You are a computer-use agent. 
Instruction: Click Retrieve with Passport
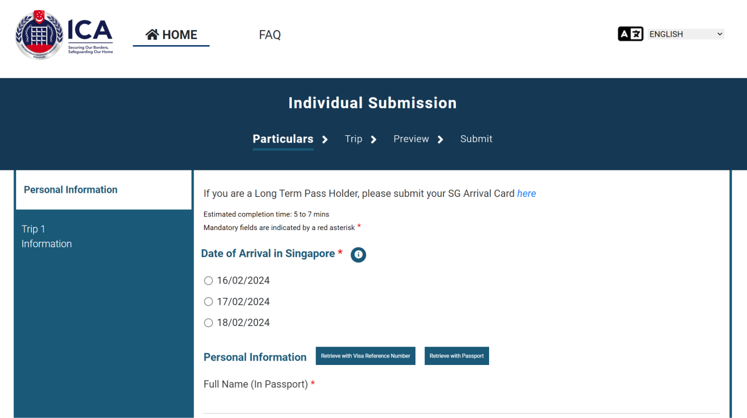point(456,356)
